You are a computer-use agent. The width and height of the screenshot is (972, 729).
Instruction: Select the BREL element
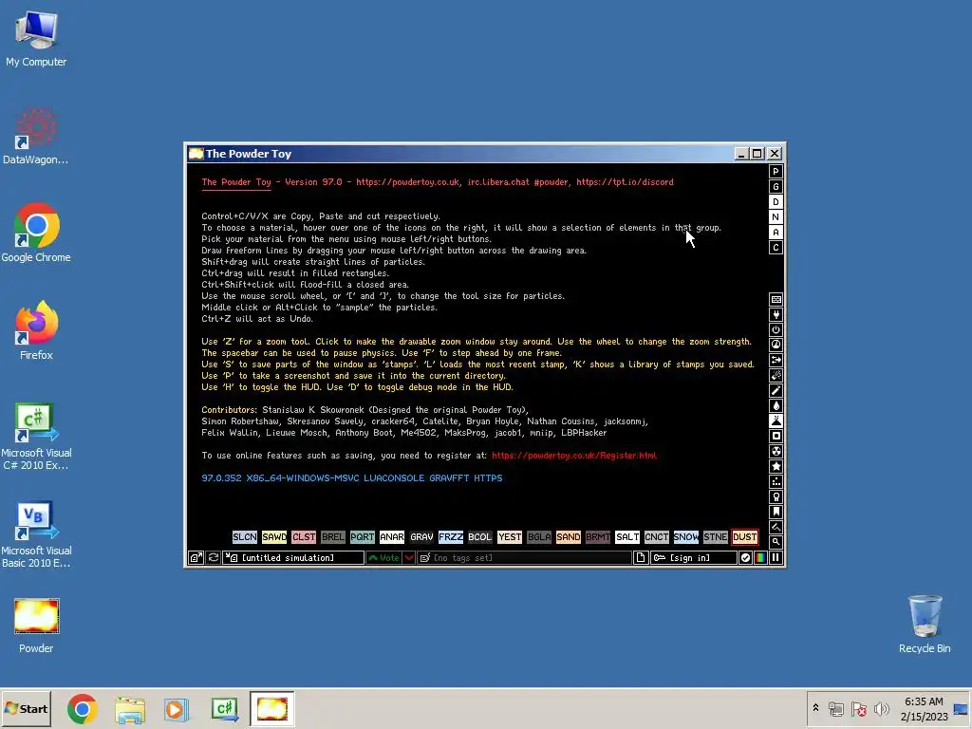tap(333, 537)
